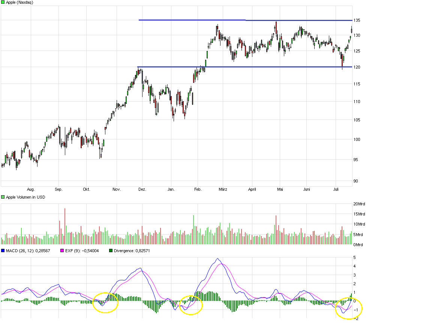Click the März month label on time axis
The width and height of the screenshot is (432, 323).
pyautogui.click(x=223, y=189)
